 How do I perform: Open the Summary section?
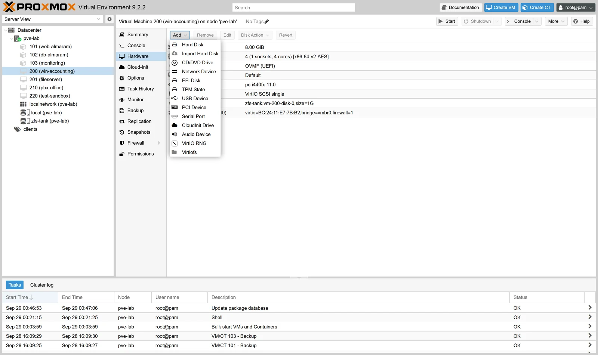141,35
